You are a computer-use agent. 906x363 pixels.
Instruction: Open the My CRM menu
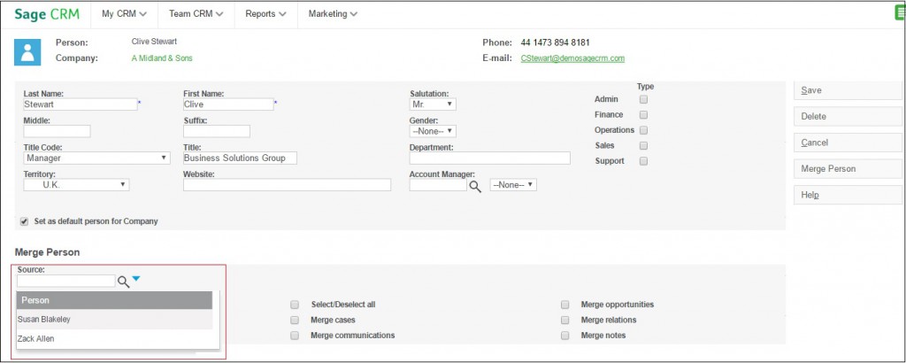(x=124, y=14)
